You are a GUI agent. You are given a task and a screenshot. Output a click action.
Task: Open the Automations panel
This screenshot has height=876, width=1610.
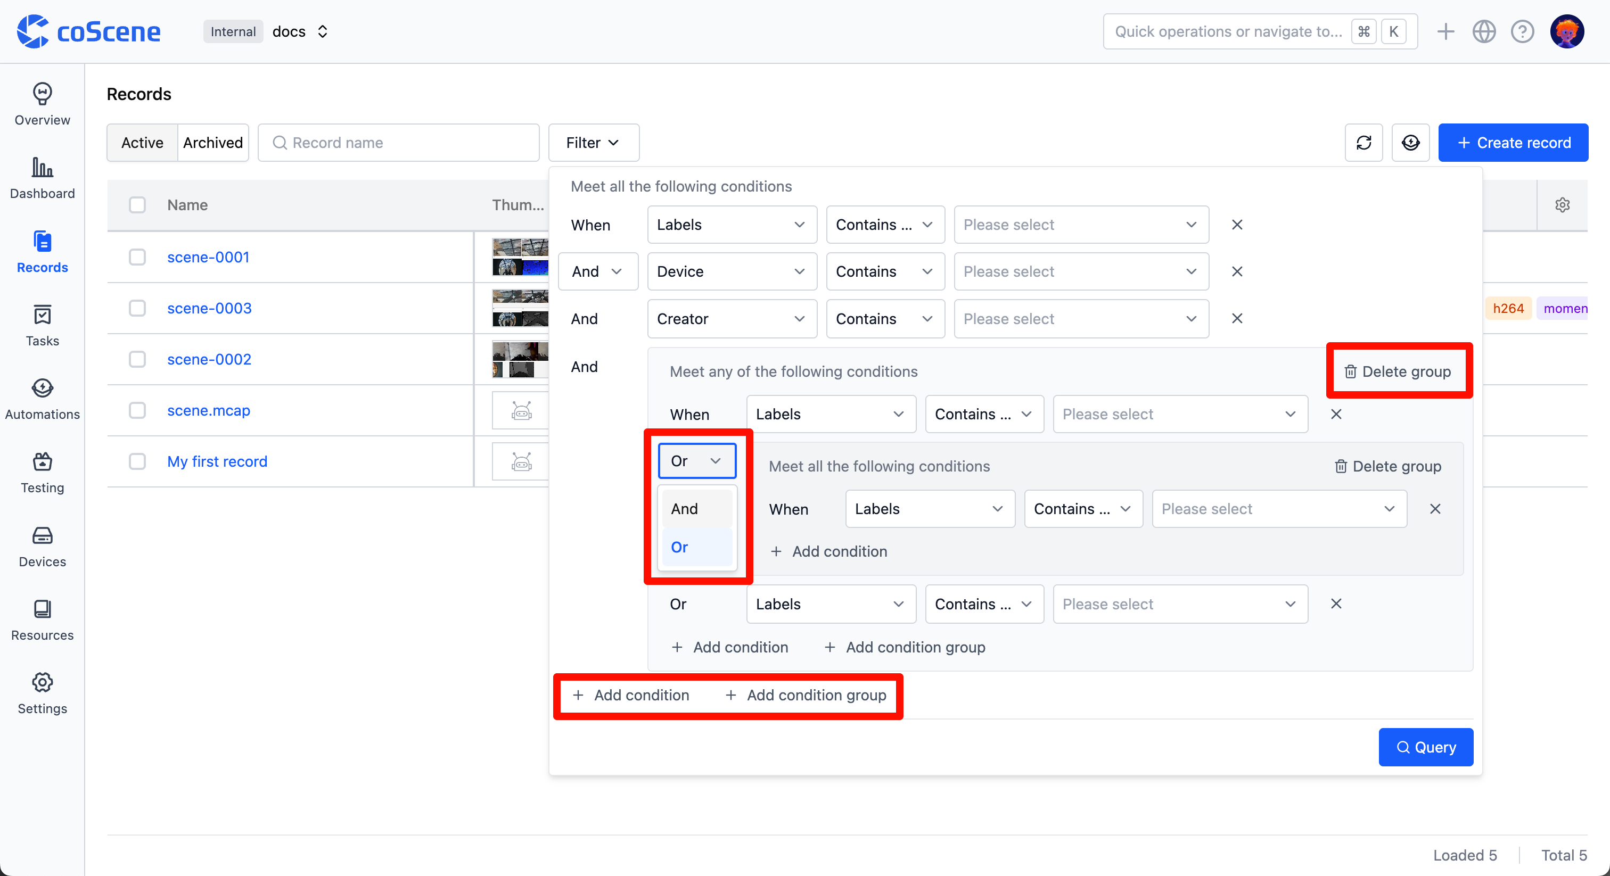point(42,398)
